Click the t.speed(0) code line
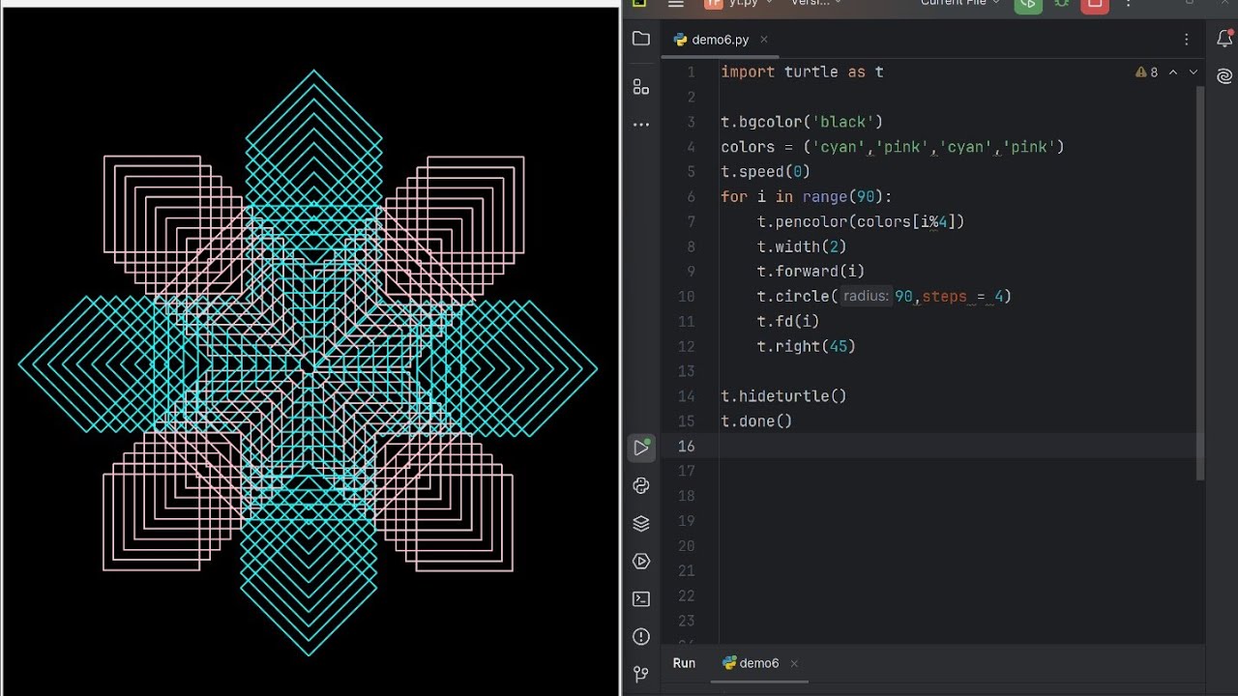 coord(765,172)
